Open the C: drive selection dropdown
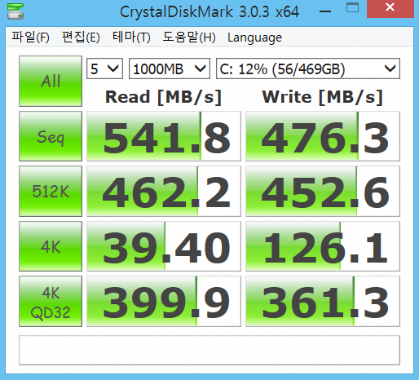The width and height of the screenshot is (419, 380). (308, 68)
